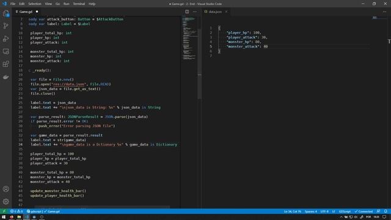Screen dimensions: 391x220
Task: Click the player_total_hp = 100 assignment line
Action: pyautogui.click(x=52, y=154)
